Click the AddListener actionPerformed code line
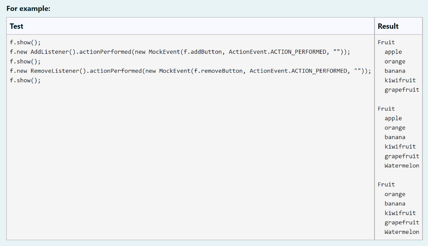The image size is (428, 246). [180, 52]
